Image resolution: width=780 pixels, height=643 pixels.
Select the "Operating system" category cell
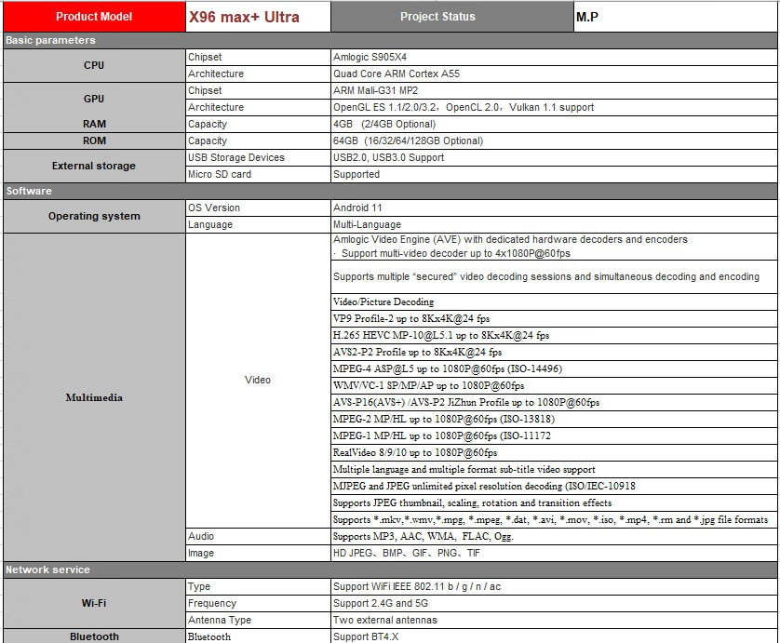pos(94,216)
